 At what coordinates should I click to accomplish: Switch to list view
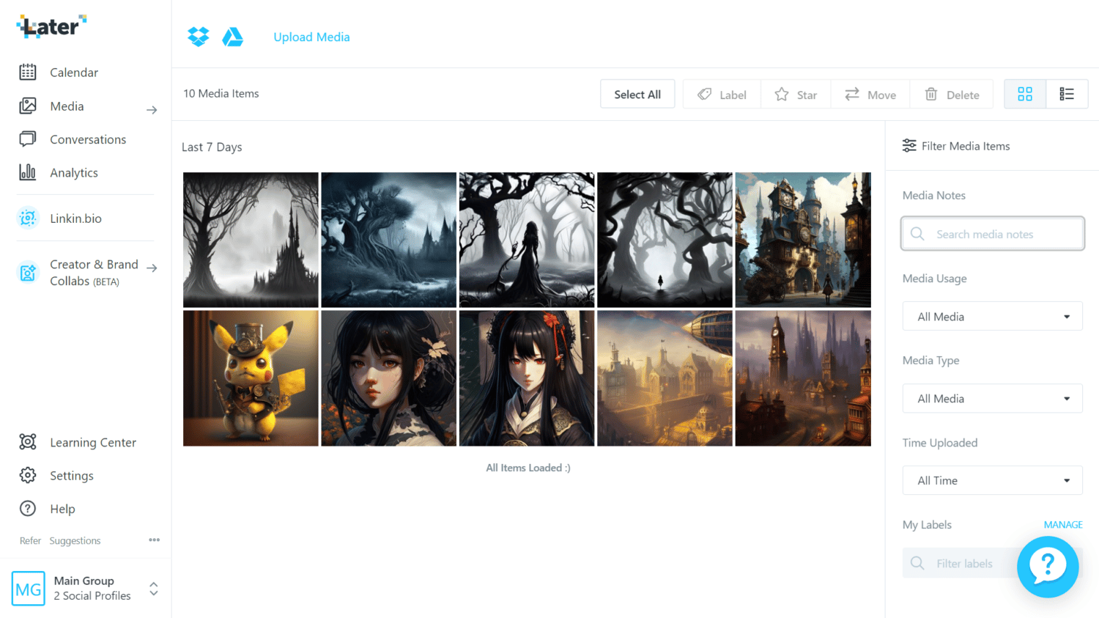1067,94
